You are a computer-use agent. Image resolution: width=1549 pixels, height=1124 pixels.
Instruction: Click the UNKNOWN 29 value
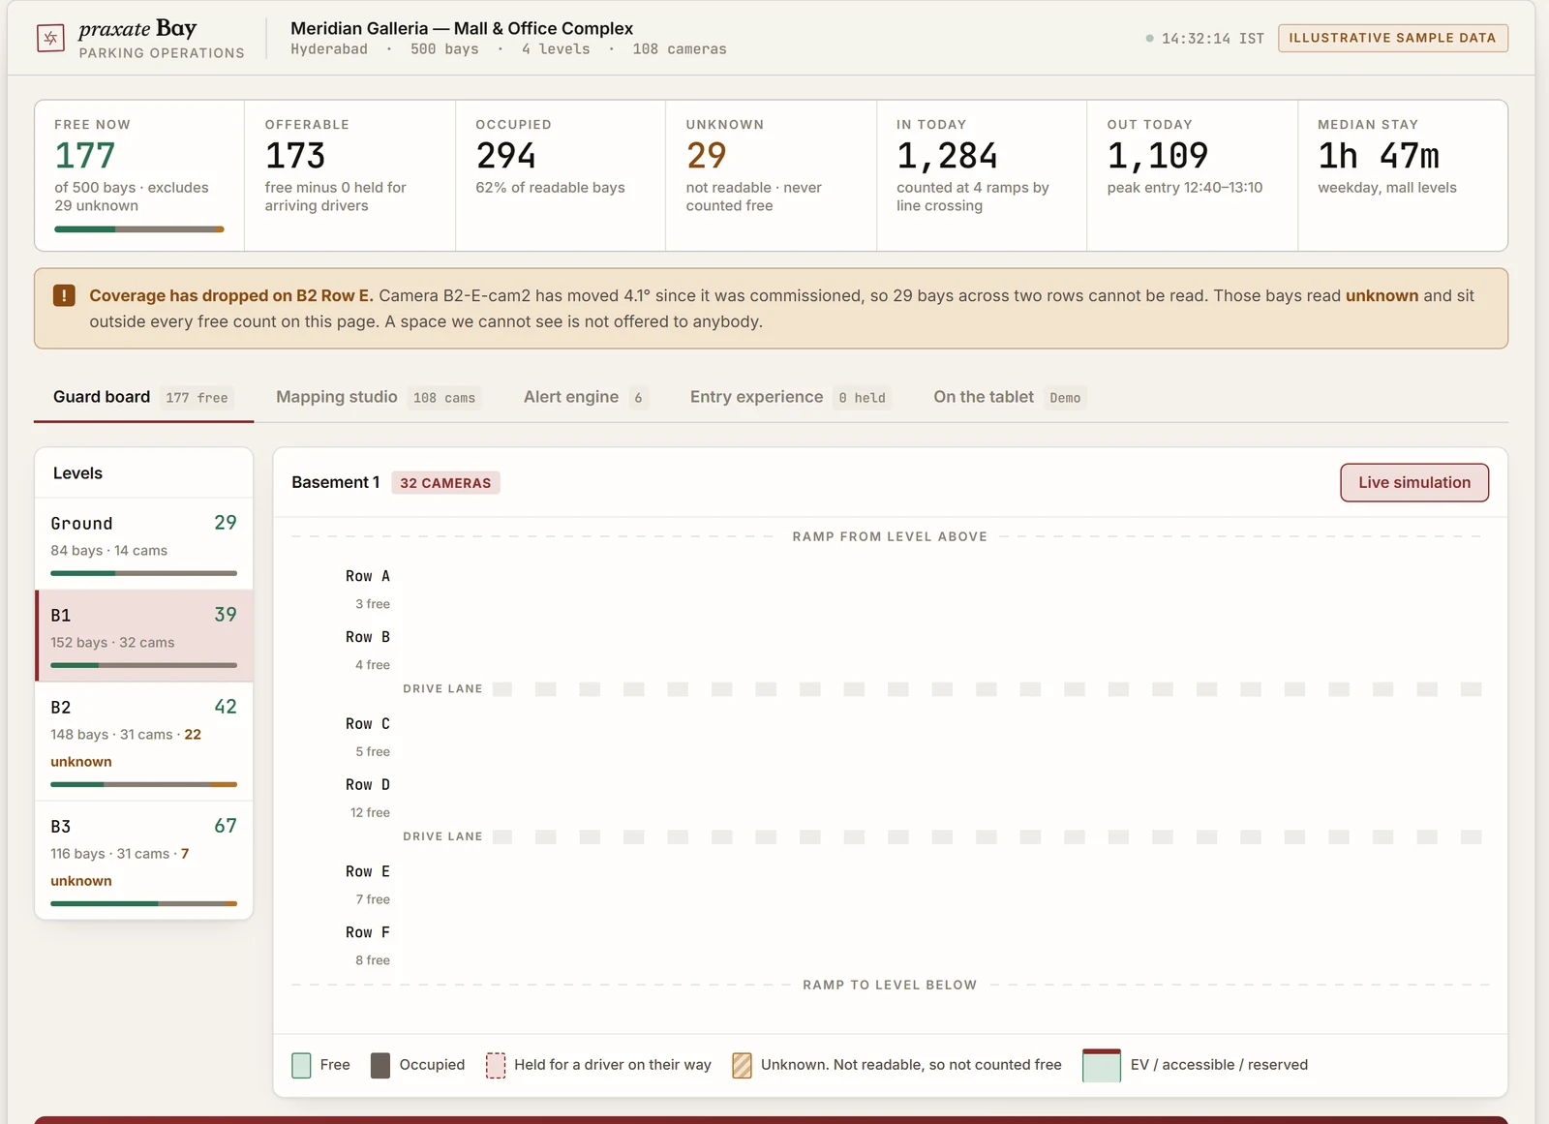click(706, 155)
